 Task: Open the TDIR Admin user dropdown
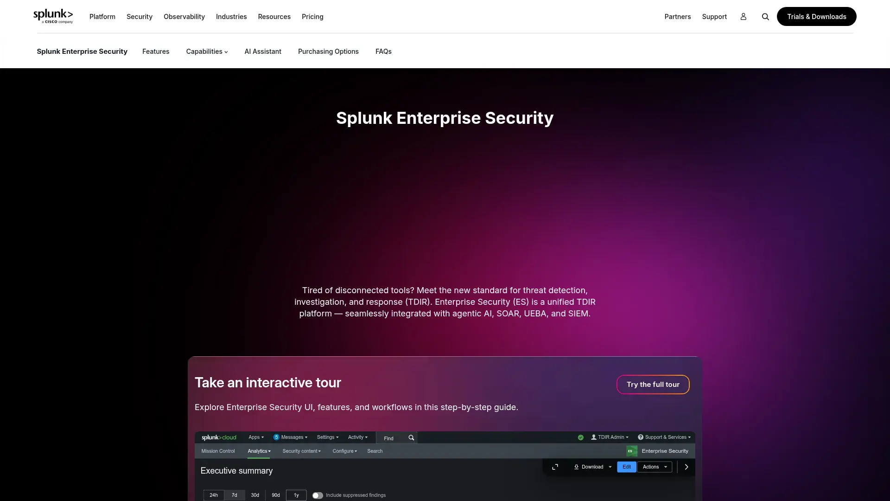[x=610, y=437]
